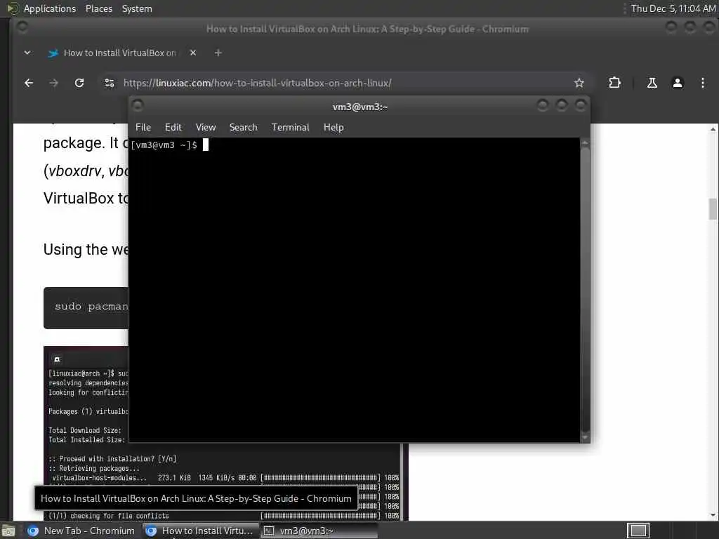
Task: Expand the tab search dropdown chevron
Action: (x=27, y=53)
